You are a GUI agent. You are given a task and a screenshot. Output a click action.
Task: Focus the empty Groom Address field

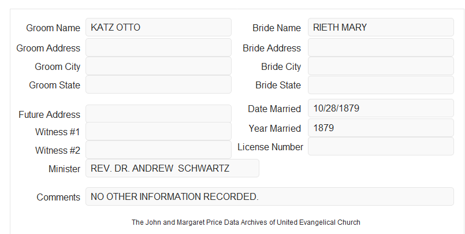(x=158, y=47)
